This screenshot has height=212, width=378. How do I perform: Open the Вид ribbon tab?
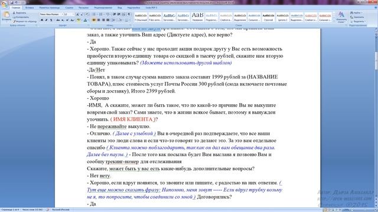[119, 8]
